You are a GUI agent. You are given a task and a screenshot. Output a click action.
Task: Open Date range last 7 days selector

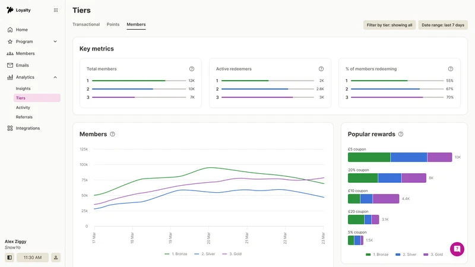[443, 25]
